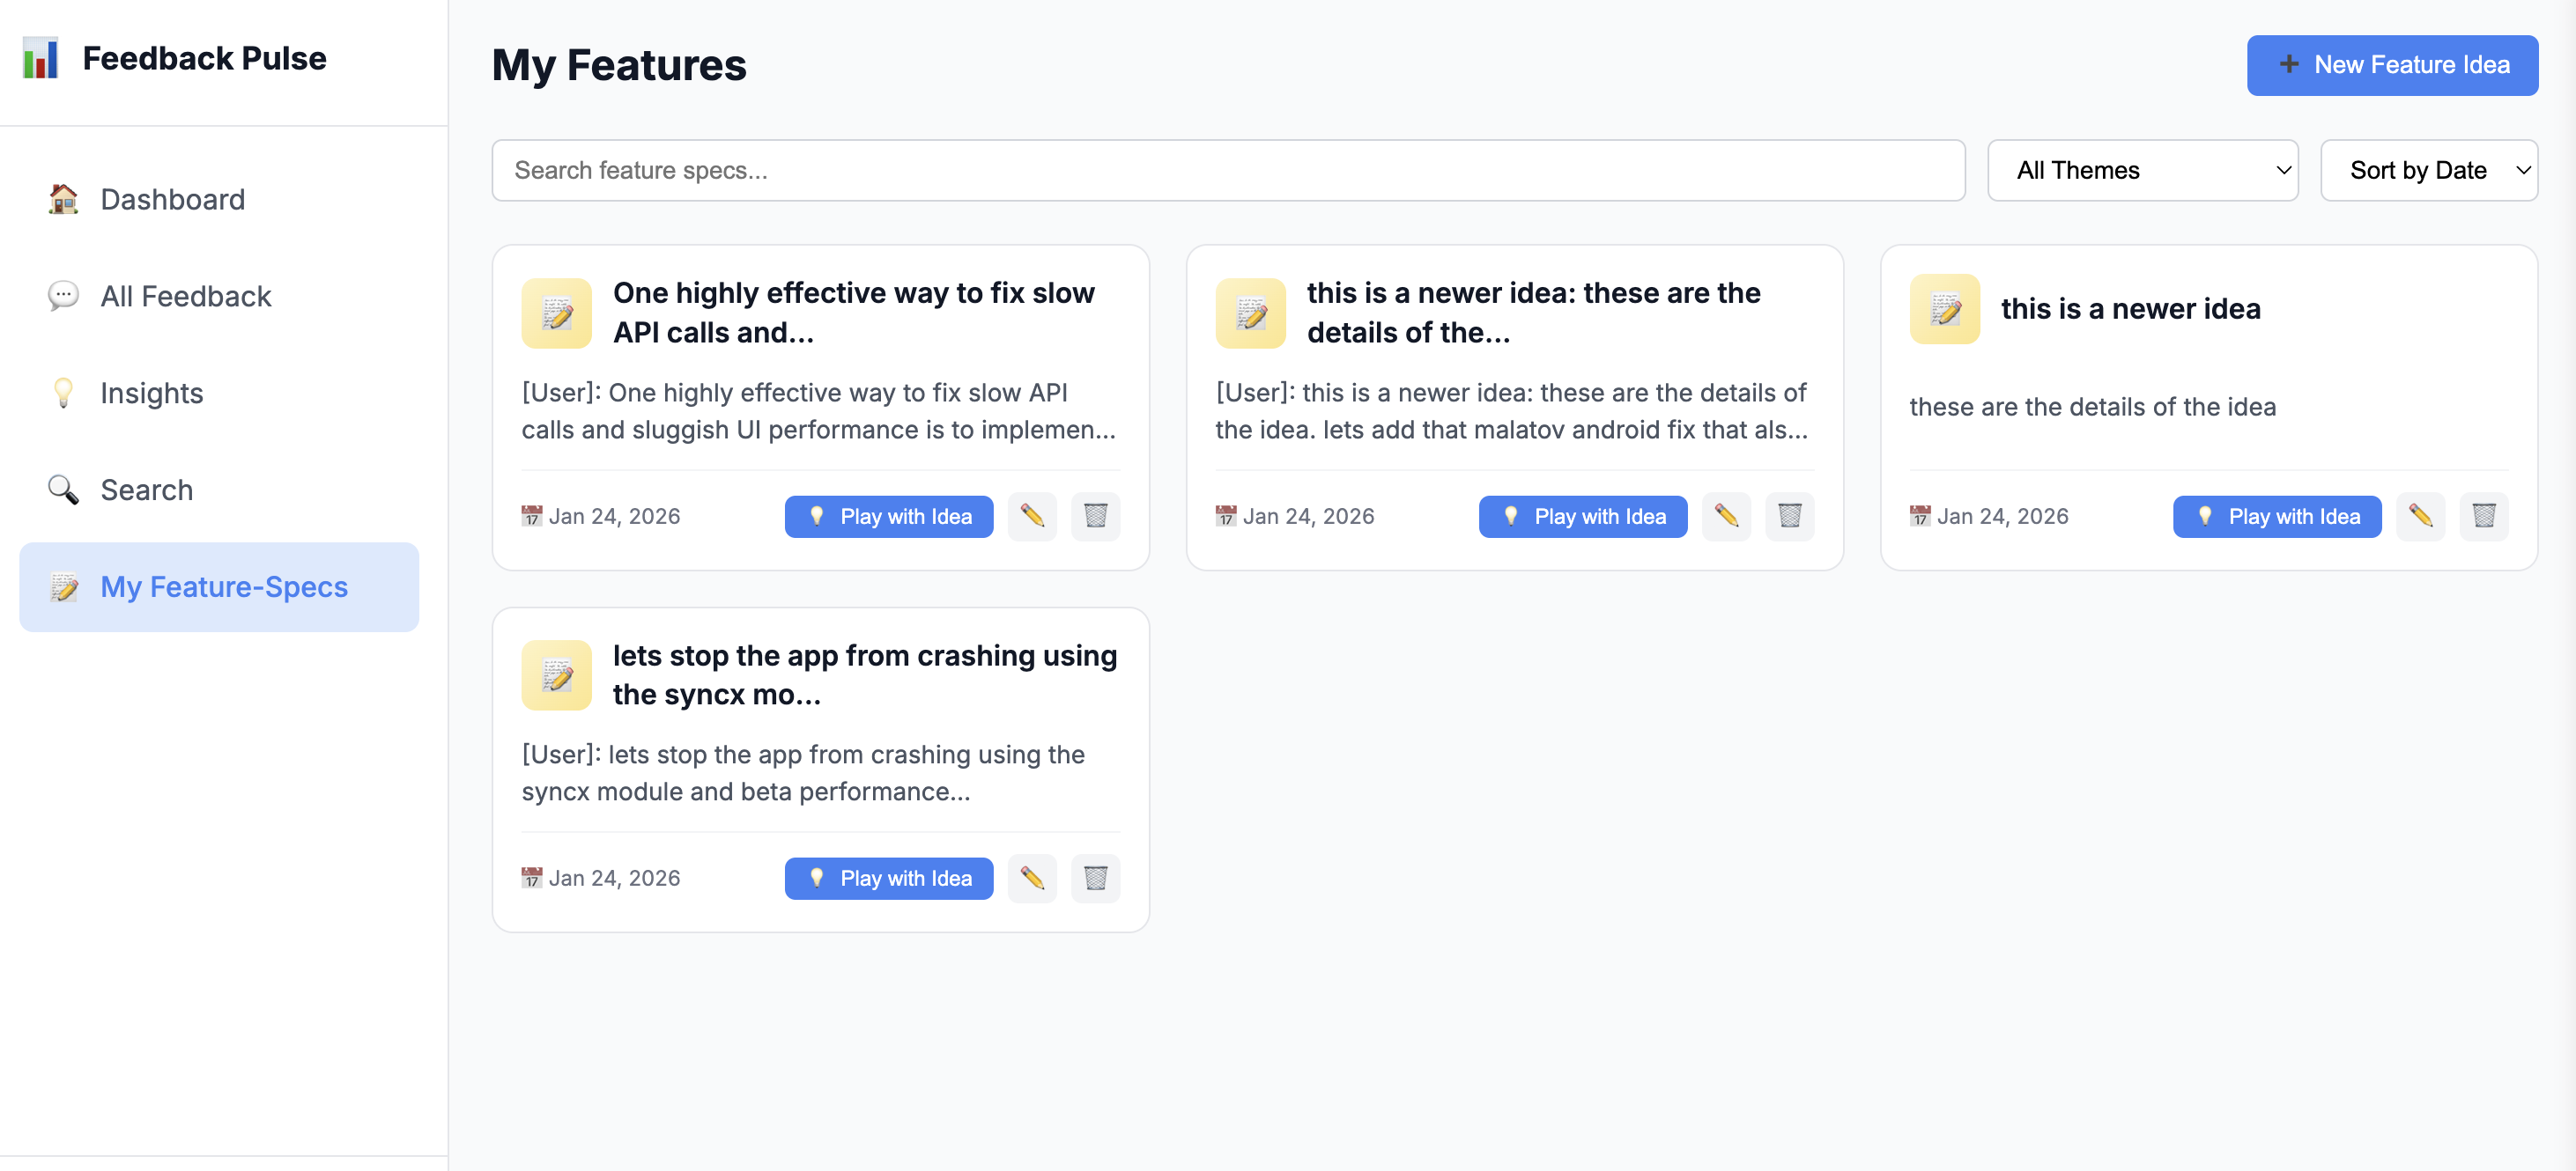Click the search feature specs field

1228,170
